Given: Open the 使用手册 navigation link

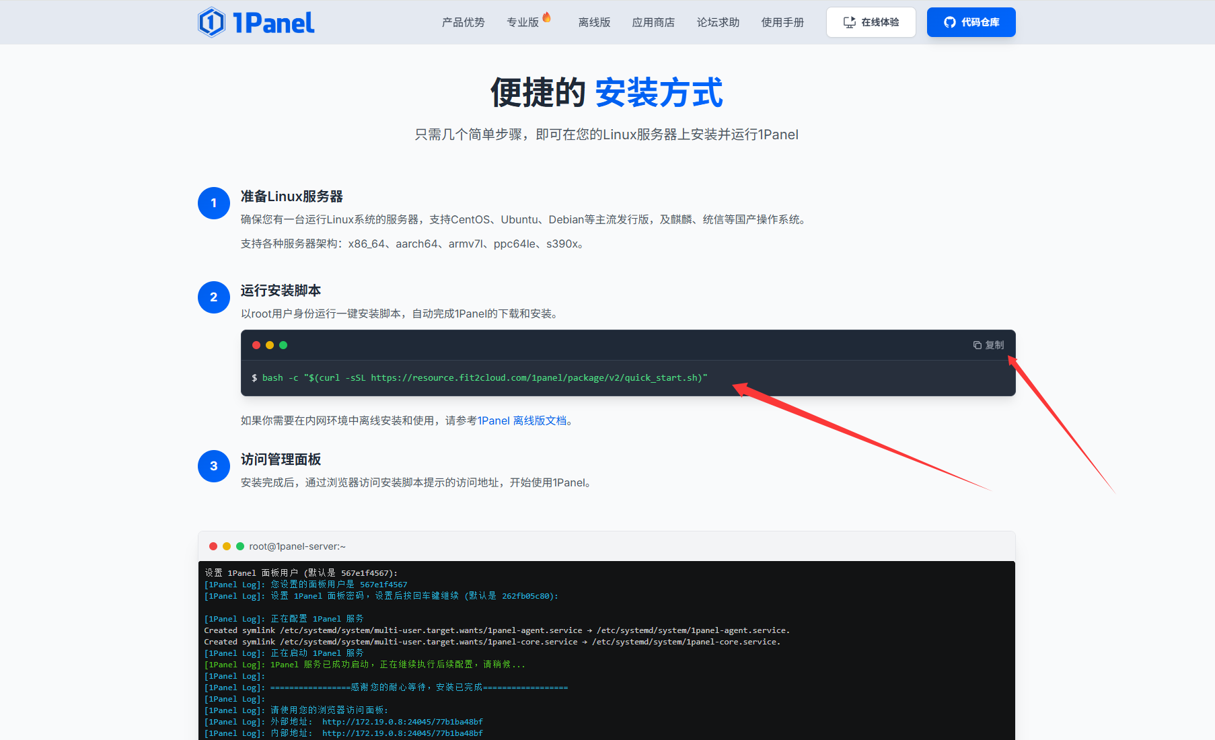Looking at the screenshot, I should pyautogui.click(x=782, y=22).
